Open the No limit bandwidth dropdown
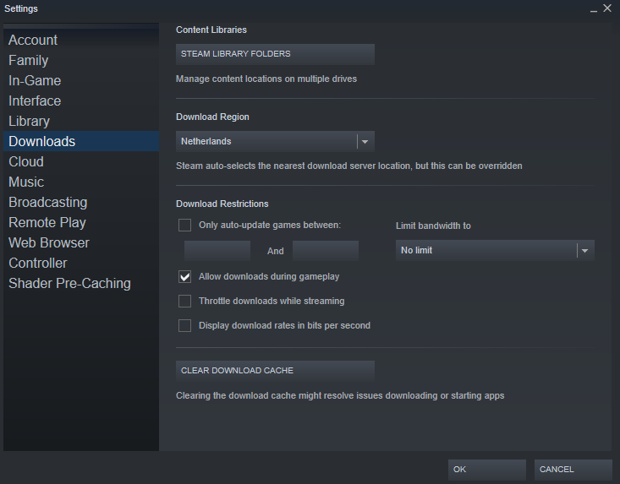The image size is (620, 484). coord(495,250)
